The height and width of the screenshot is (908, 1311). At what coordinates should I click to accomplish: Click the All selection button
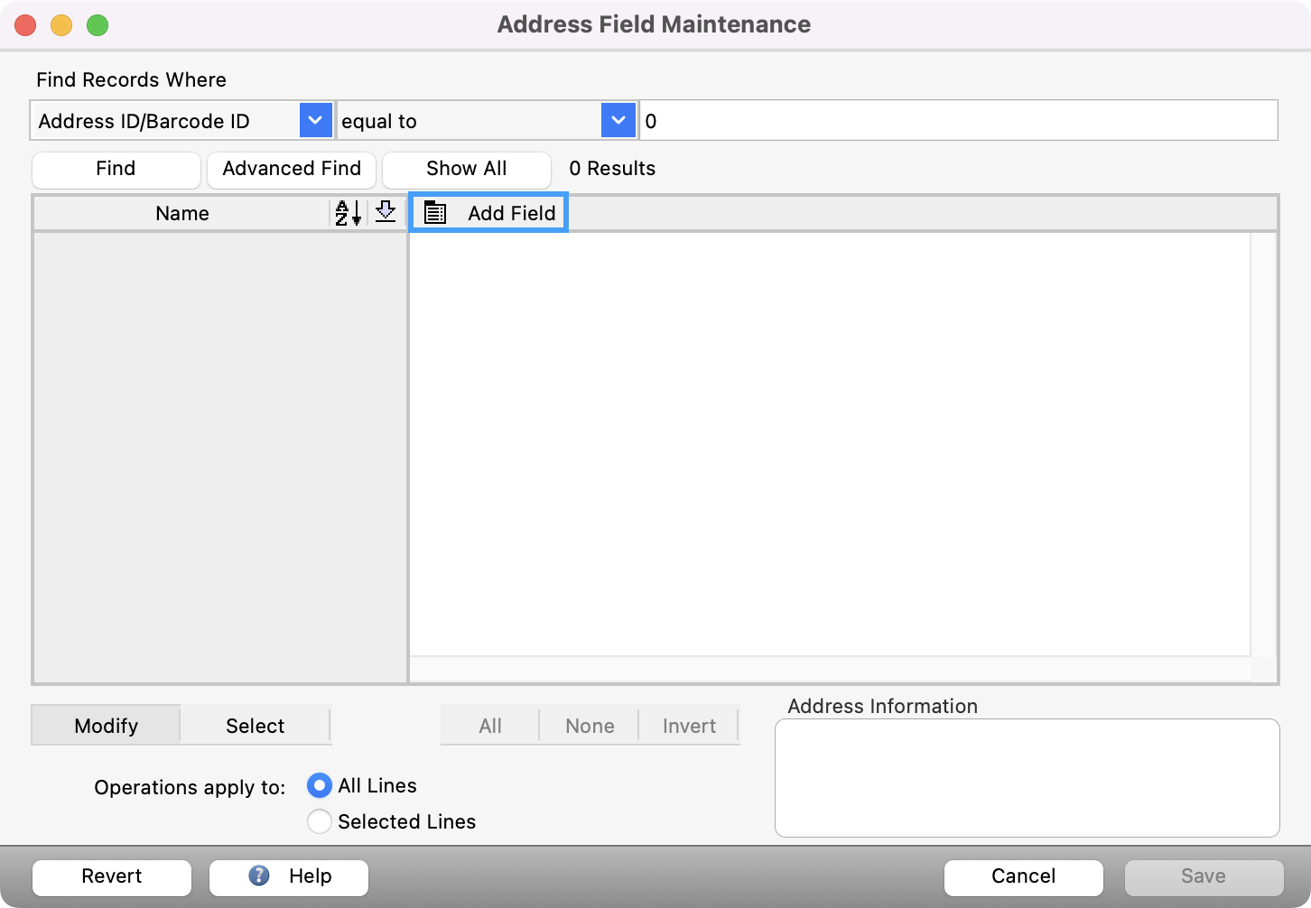point(488,725)
